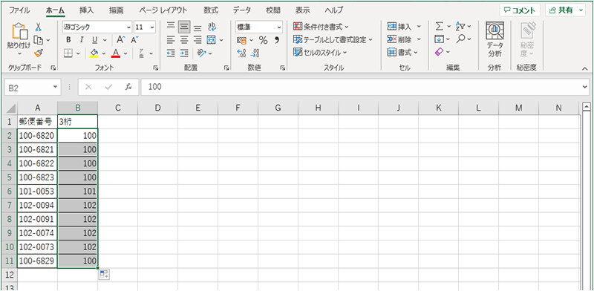
Task: Switch to the 挿入 ribbon tab
Action: (x=87, y=10)
